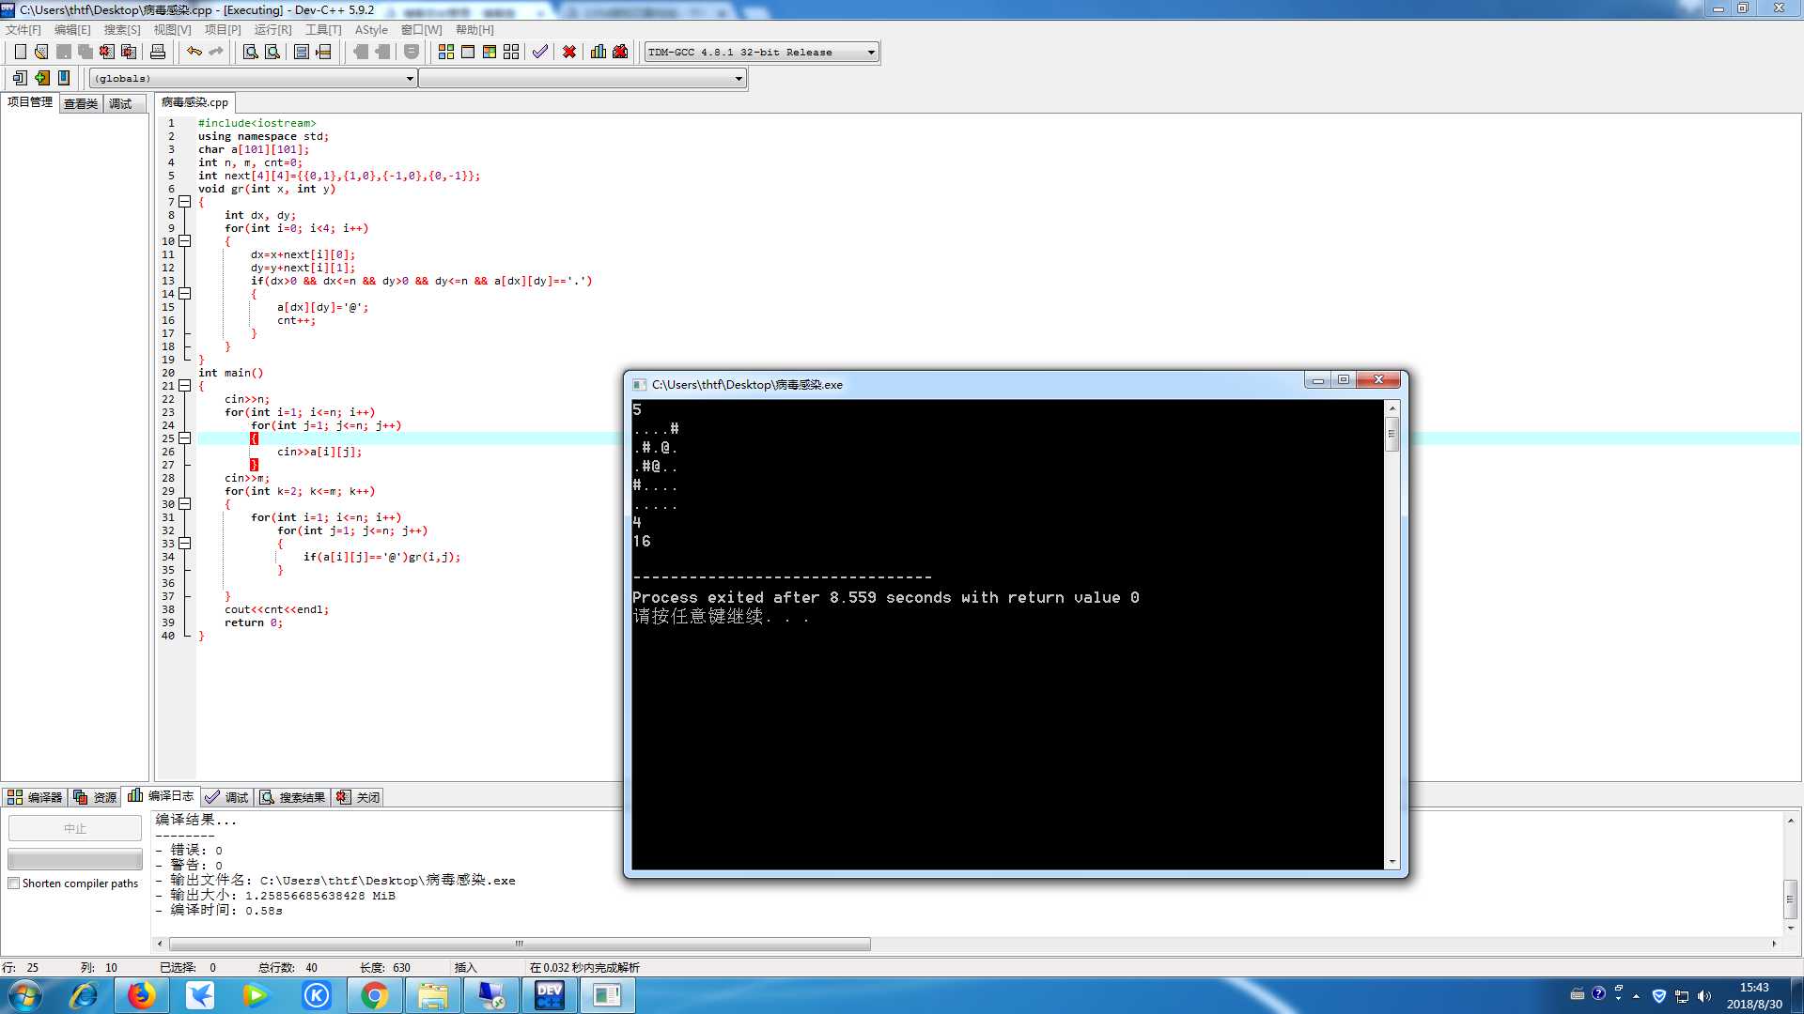This screenshot has width=1804, height=1014.
Task: Collapse the code fold at line 21
Action: tap(185, 386)
